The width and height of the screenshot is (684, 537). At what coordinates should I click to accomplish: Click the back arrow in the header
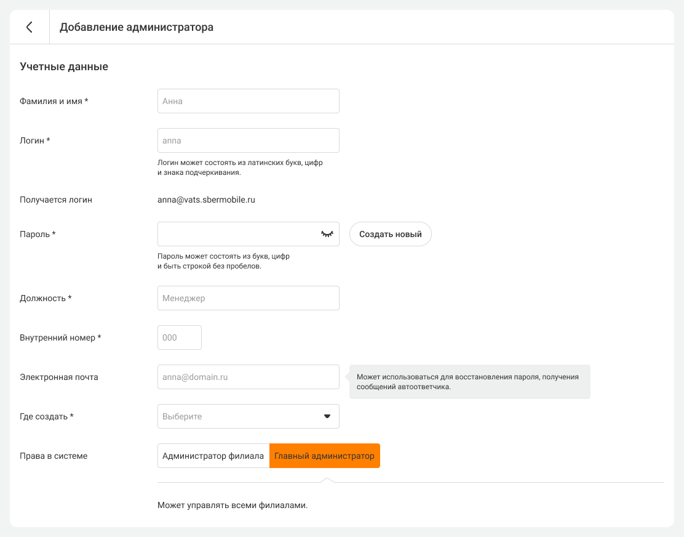[29, 27]
